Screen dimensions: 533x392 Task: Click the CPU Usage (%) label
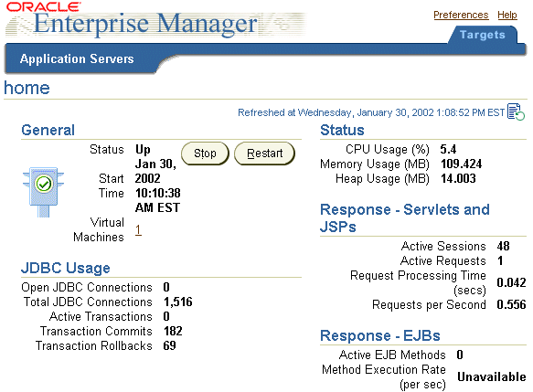388,150
